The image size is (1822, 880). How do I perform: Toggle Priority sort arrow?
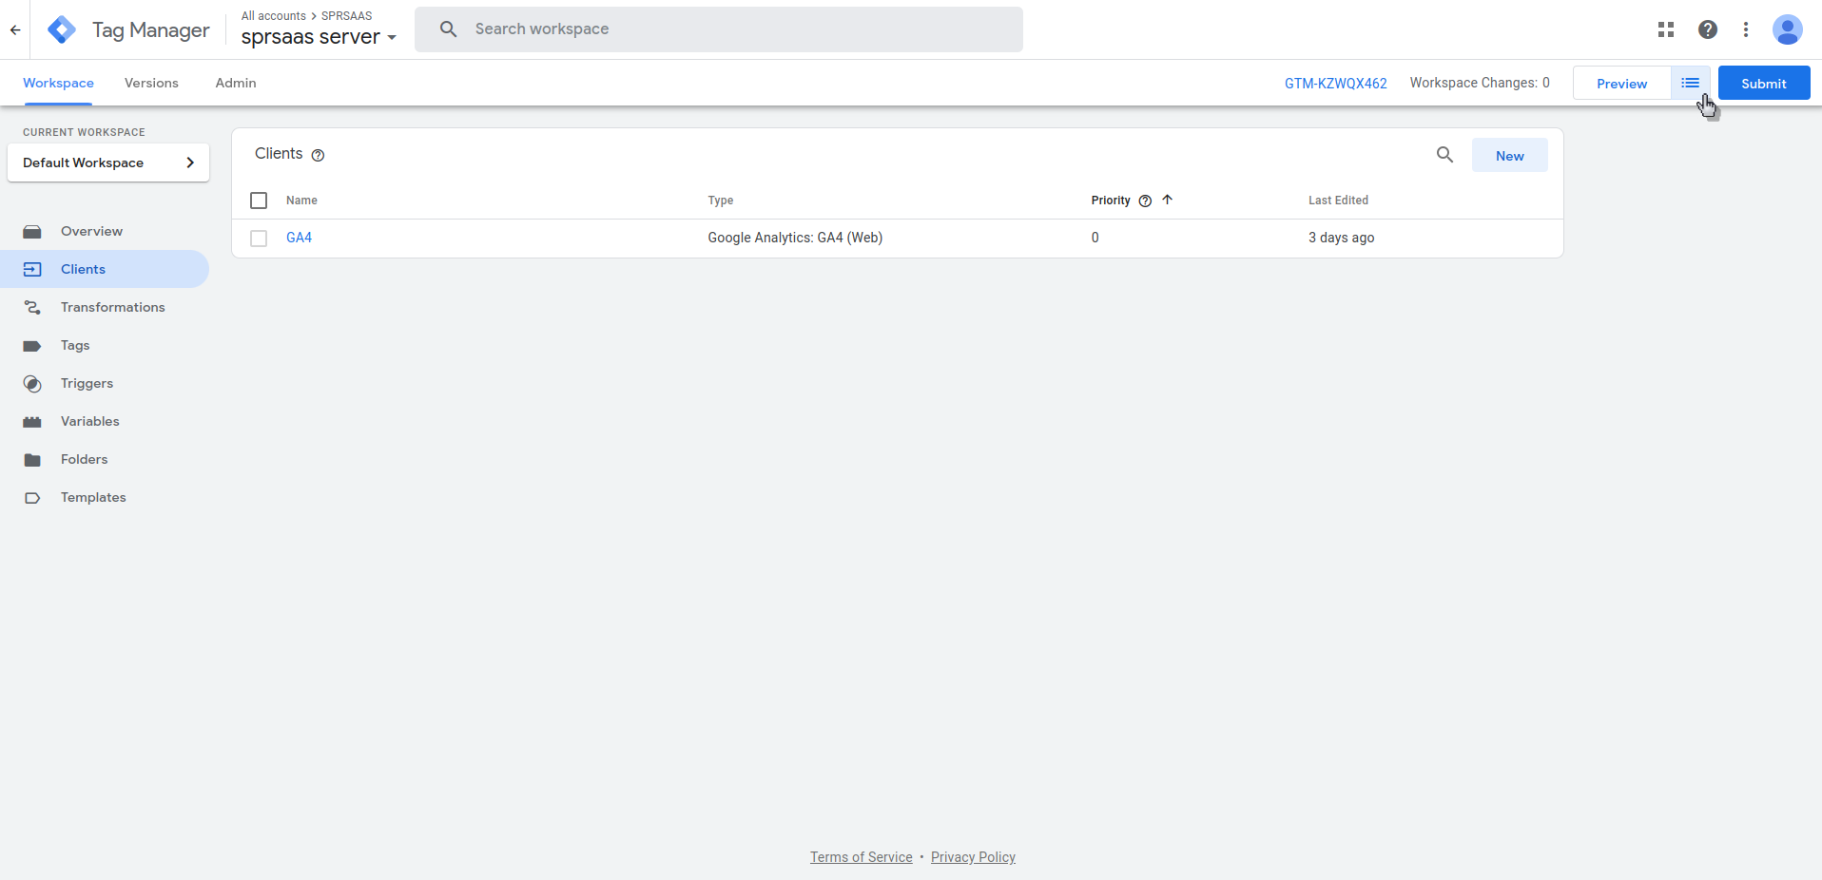tap(1168, 200)
